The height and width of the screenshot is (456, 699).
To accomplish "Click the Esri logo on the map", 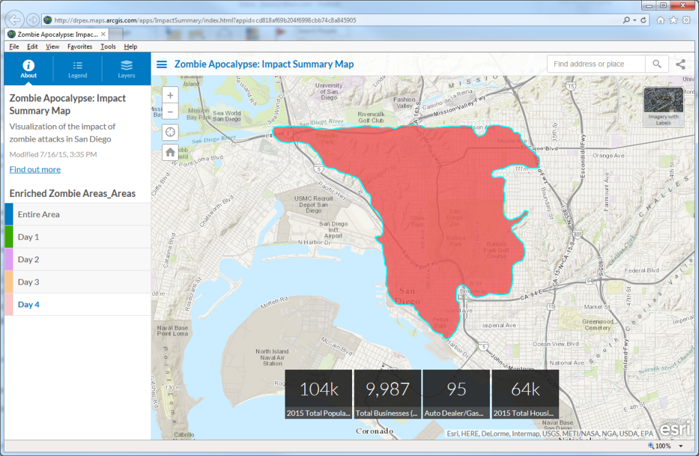I will [675, 428].
